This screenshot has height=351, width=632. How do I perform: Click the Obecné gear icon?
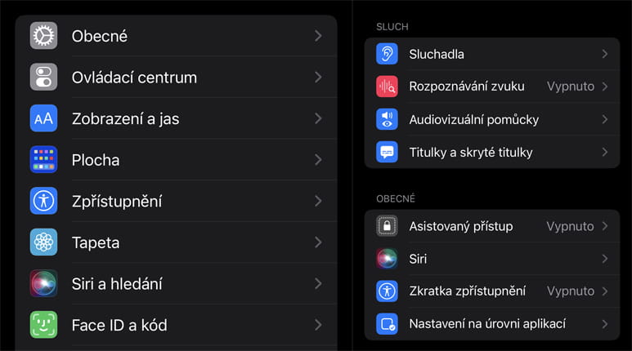click(43, 36)
